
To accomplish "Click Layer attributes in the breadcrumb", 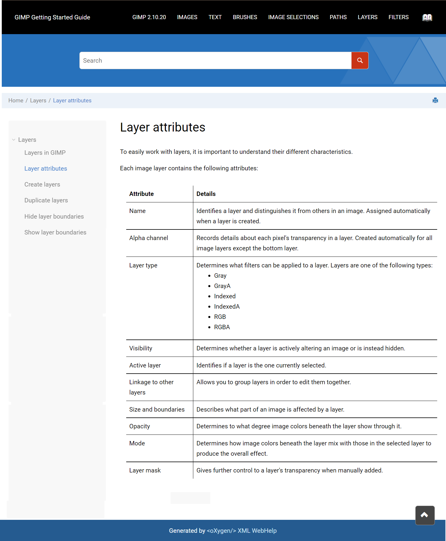I will pos(72,101).
